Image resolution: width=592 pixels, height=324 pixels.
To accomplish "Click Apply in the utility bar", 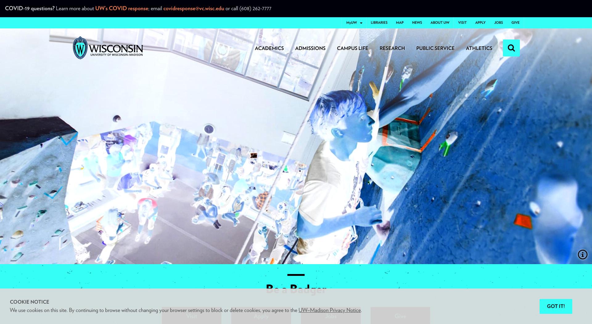I will click(x=480, y=23).
